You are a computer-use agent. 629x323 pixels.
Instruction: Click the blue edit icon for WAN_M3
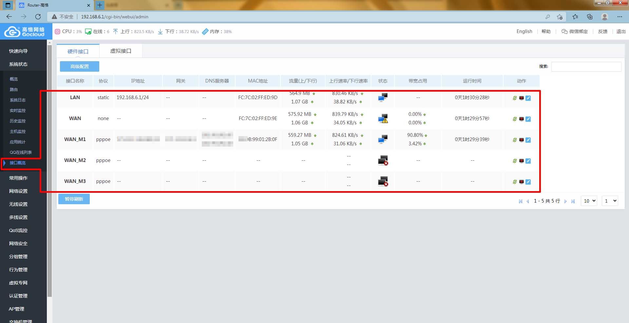(528, 182)
